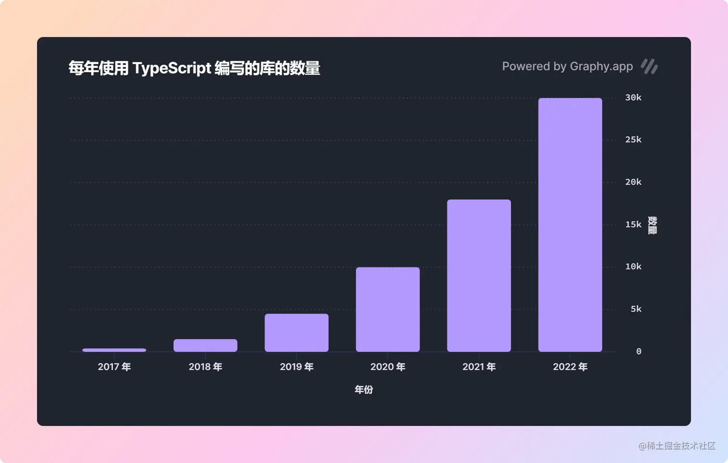Click the 2019 年 bar

pyautogui.click(x=297, y=332)
